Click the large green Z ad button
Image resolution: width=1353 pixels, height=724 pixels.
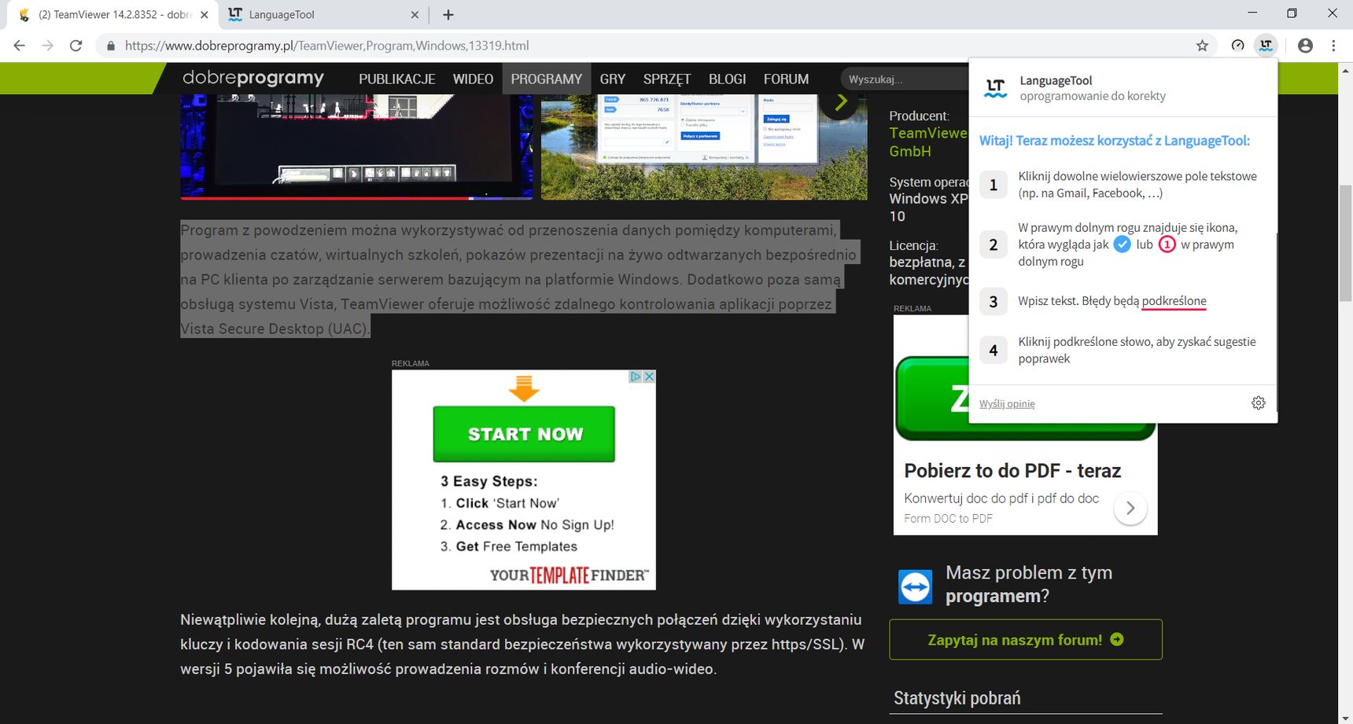click(x=934, y=399)
